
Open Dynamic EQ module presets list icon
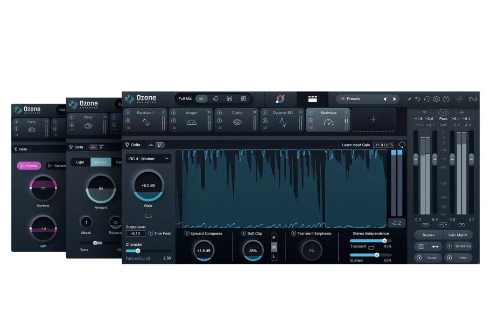265,127
